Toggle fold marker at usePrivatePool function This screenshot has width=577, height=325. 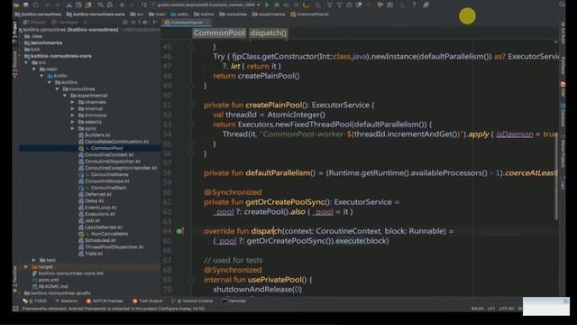click(x=191, y=280)
